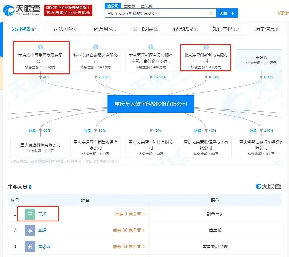The height and width of the screenshot is (257, 289).
Task: Click 控股 badge on 重庆睿智云链 node
Action: [253, 131]
